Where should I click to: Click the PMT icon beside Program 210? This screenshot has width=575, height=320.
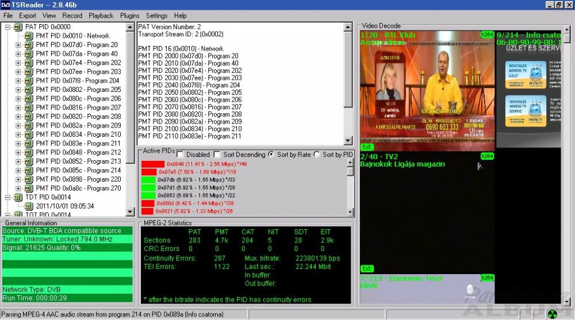pos(29,135)
